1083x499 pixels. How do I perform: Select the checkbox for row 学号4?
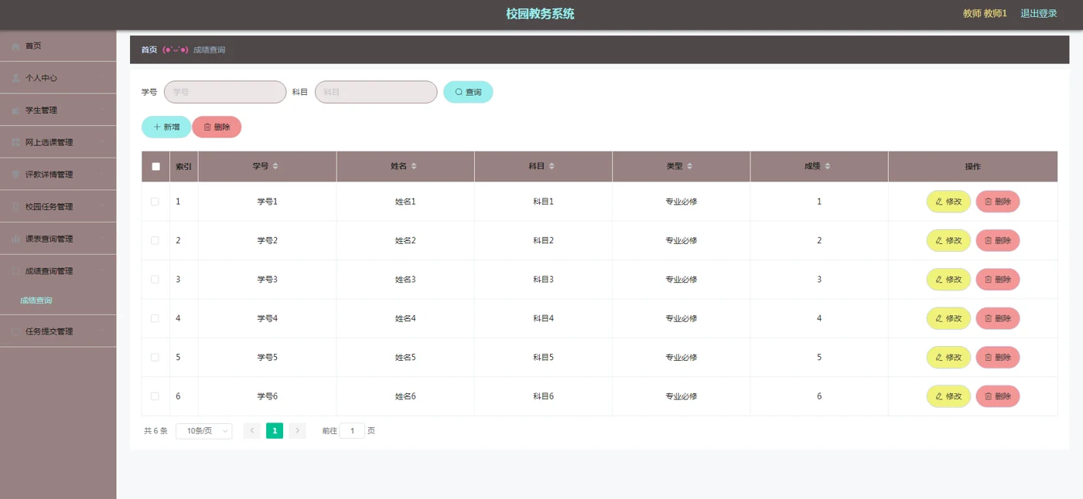pyautogui.click(x=155, y=318)
